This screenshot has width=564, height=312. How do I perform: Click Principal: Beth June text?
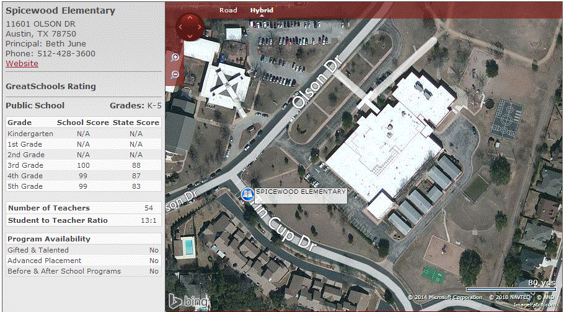tap(46, 44)
